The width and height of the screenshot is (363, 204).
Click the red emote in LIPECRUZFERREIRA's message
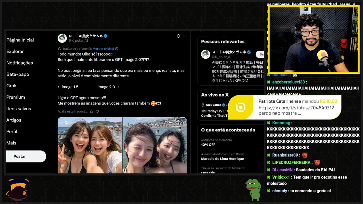[x=317, y=163]
